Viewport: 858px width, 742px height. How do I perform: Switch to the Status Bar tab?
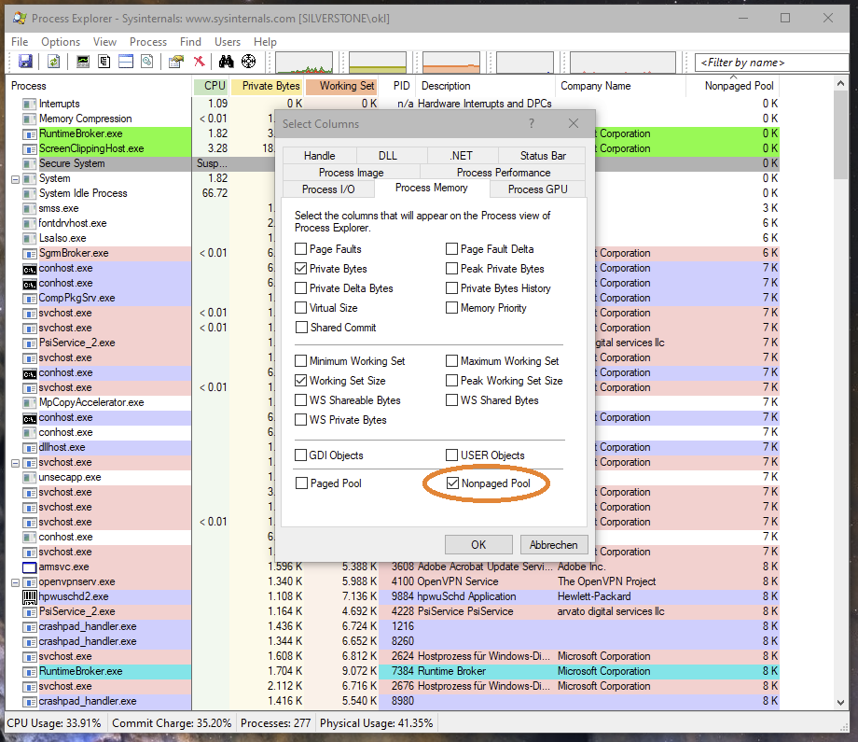tap(543, 156)
